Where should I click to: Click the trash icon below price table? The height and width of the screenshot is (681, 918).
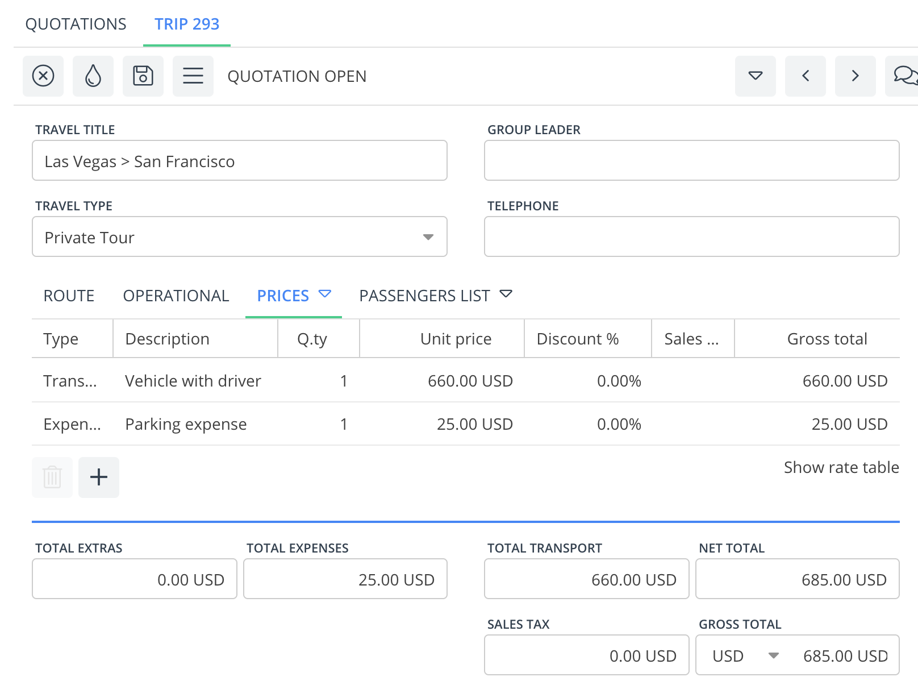(x=52, y=477)
